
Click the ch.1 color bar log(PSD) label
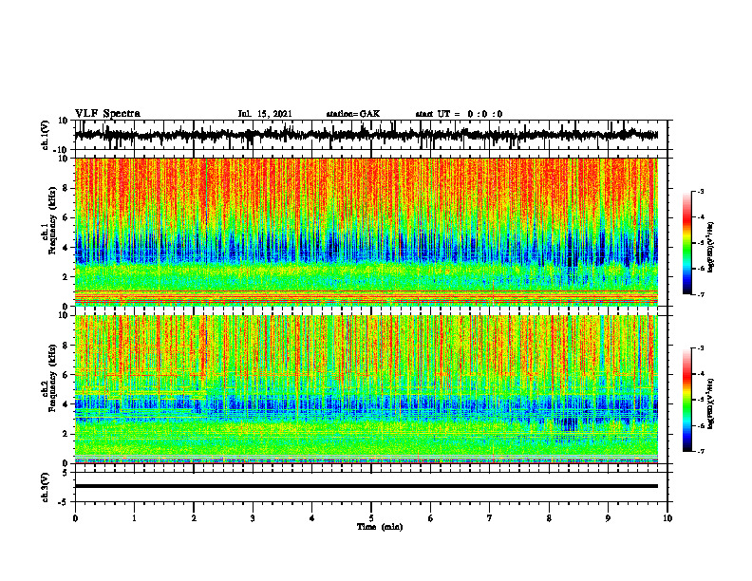(x=711, y=248)
